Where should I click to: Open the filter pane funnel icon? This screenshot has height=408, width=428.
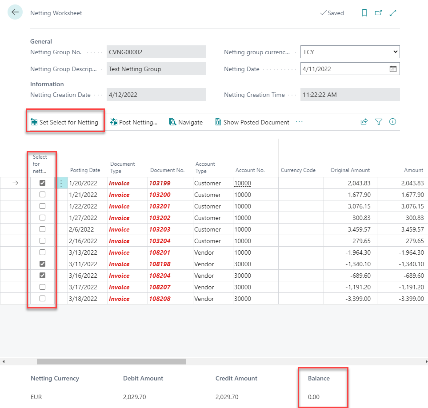378,122
